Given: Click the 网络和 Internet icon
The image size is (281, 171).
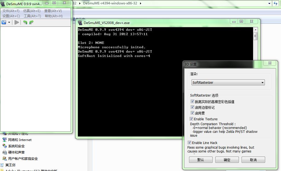Looking at the screenshot, I should point(4,140).
